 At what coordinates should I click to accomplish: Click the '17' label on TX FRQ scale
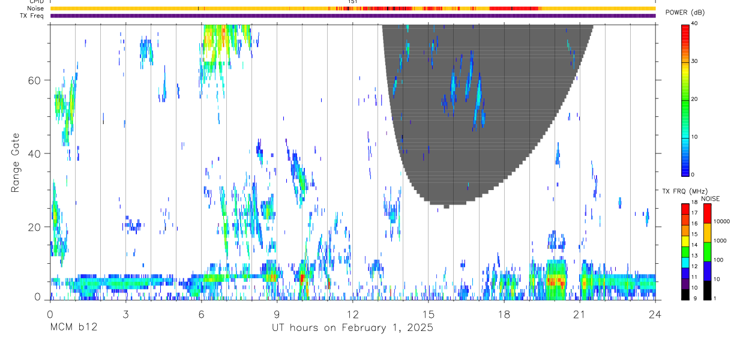coord(695,213)
